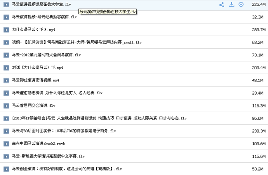Select file 马云-斯坦福大学演讲完整版中文字幕.flv
268x175 pixels.
pos(49,156)
